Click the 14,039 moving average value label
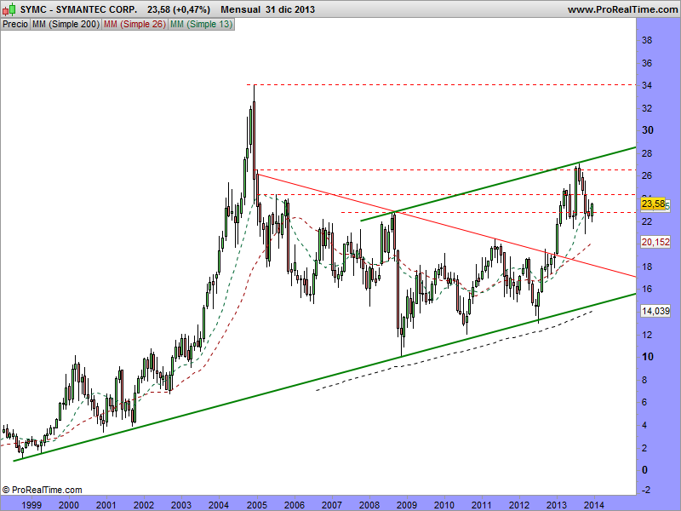The width and height of the screenshot is (681, 511). 655,311
